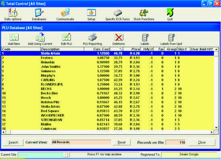The image size is (221, 159).
Task: Click the Records on file 116 field
Action: click(x=176, y=142)
